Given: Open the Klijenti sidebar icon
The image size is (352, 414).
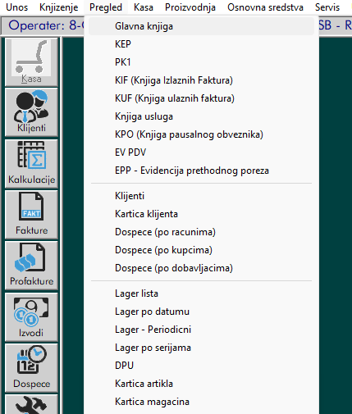Looking at the screenshot, I should [31, 112].
